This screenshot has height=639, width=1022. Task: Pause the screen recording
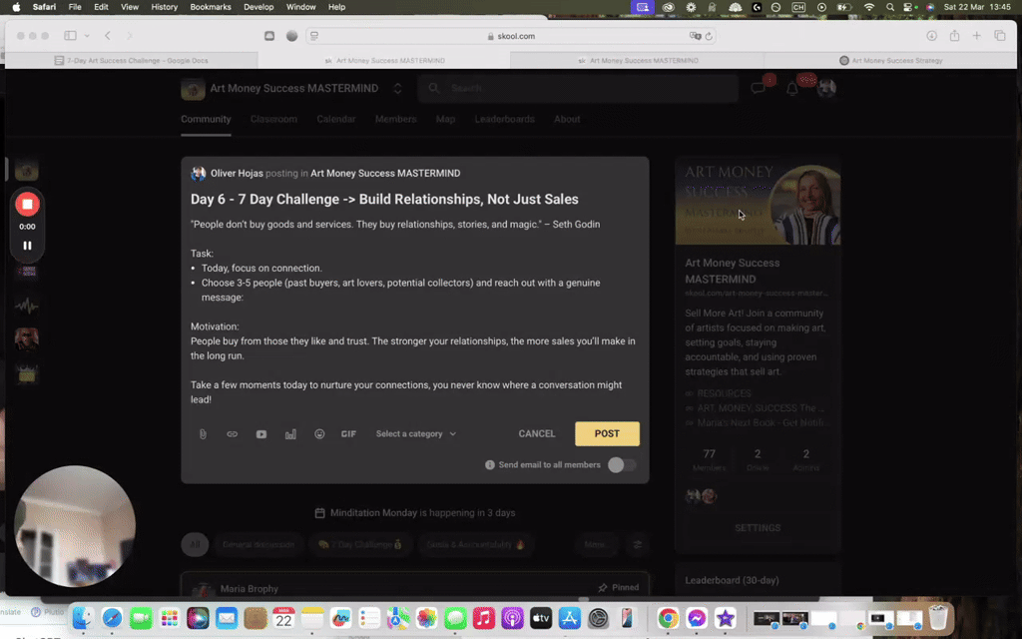coord(27,246)
